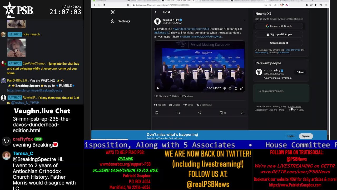Click Sign up with Google button
Screen dimensions: 337x190
pyautogui.click(x=279, y=26)
